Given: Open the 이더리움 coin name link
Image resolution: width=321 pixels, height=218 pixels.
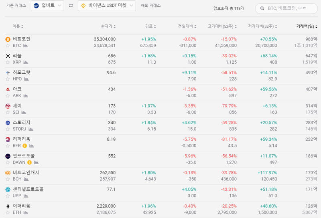Looking at the screenshot, I should coord(22,206).
